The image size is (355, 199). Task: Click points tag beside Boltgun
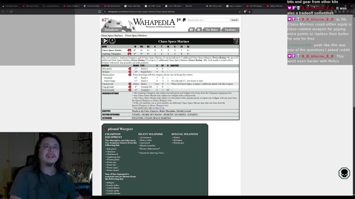(130, 72)
